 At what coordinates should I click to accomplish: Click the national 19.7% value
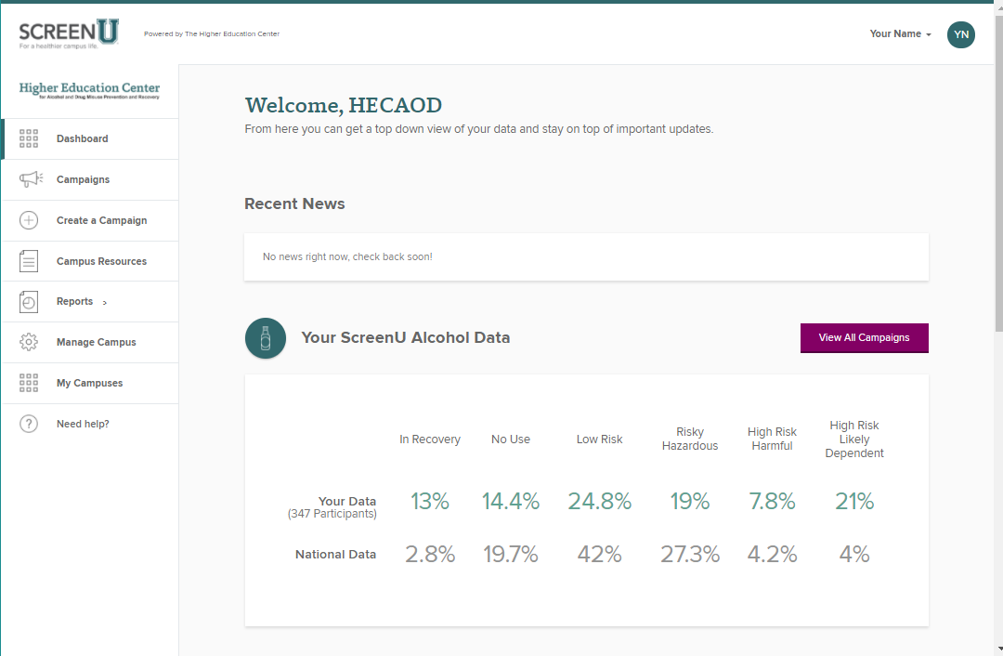[511, 554]
